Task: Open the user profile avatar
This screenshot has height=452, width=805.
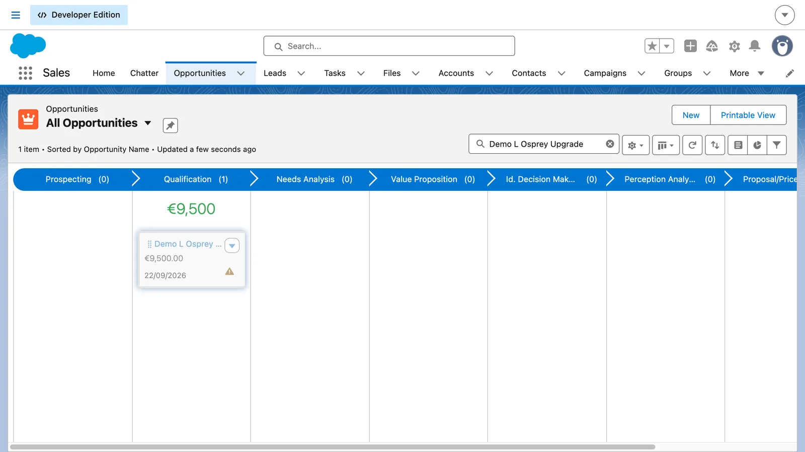Action: click(x=782, y=46)
